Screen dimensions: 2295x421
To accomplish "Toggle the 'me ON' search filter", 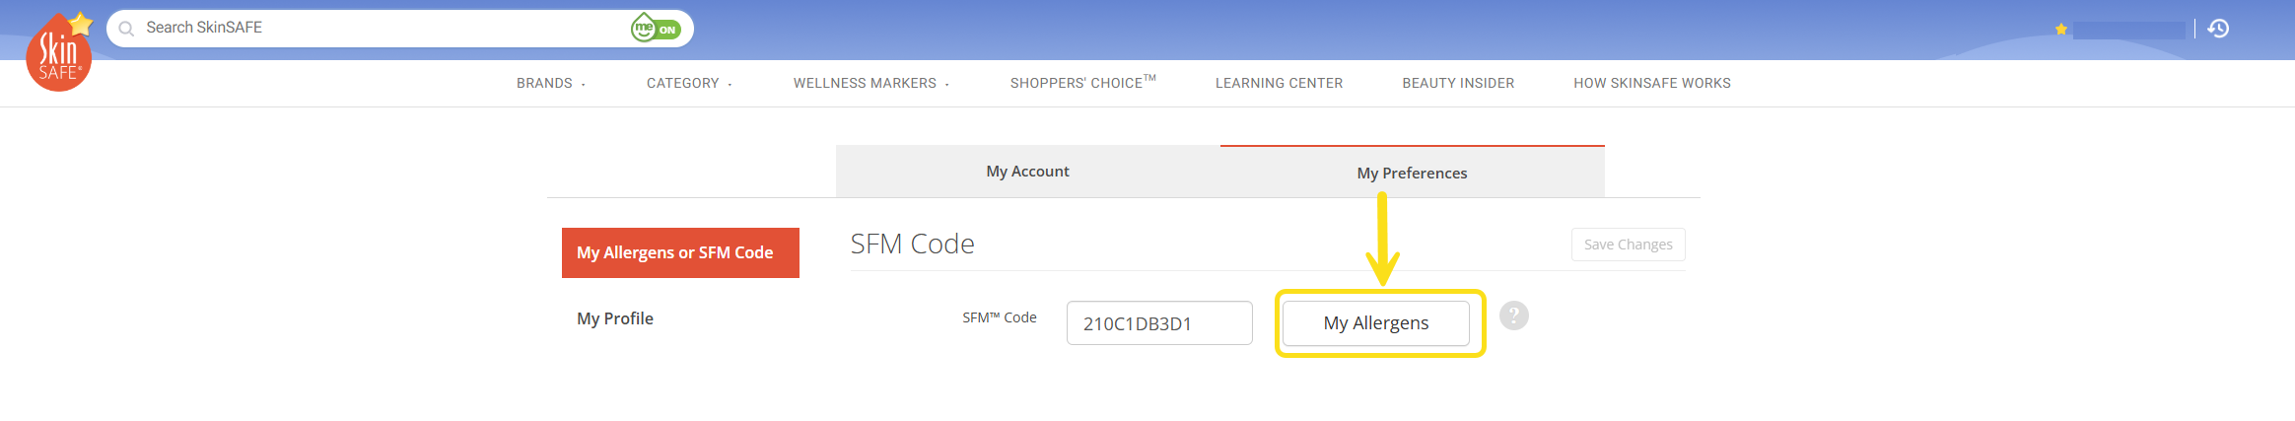I will tap(656, 29).
